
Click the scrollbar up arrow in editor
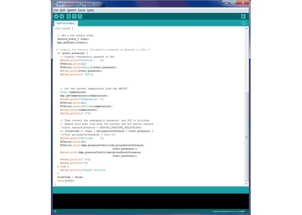click(246, 28)
